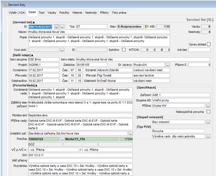The width and height of the screenshot is (216, 176).
Task: Open lookup button next to Položka 750555122
Action: (62, 139)
